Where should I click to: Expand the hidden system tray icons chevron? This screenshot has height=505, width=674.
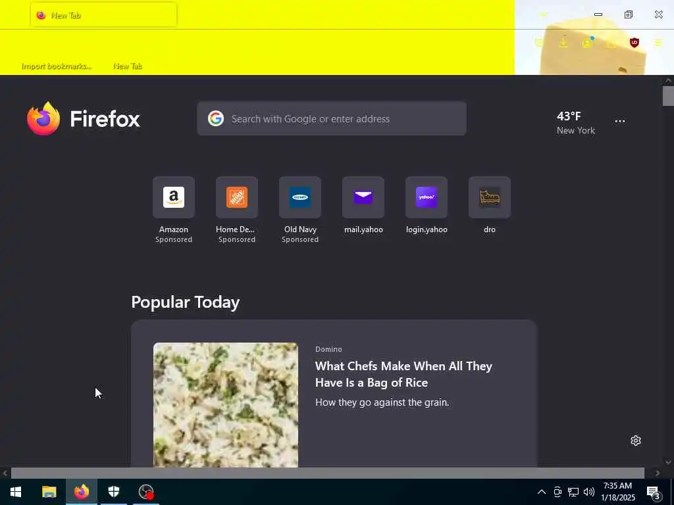point(542,492)
